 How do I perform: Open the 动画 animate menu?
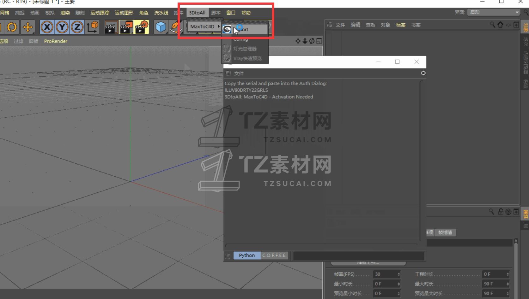click(35, 13)
